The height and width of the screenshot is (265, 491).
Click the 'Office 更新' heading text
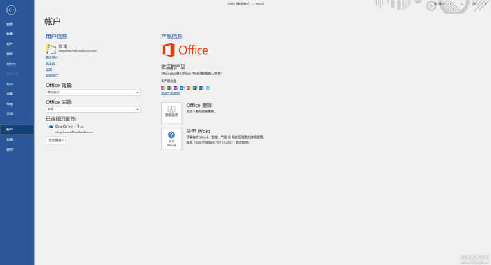click(199, 105)
